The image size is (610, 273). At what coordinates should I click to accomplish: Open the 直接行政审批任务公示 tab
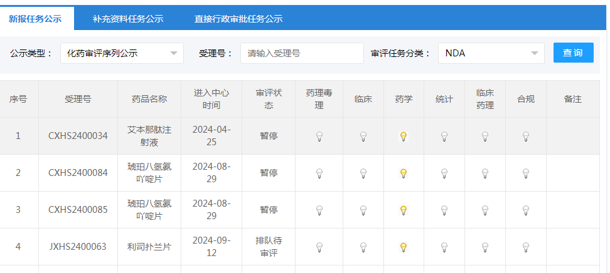(x=238, y=19)
